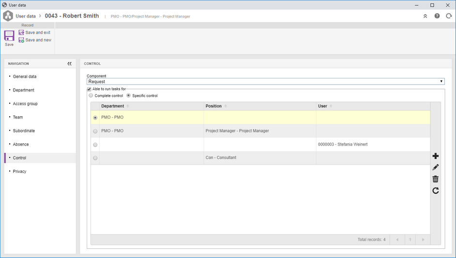This screenshot has width=456, height=258.
Task: Edit selected record with pencil icon
Action: point(435,167)
